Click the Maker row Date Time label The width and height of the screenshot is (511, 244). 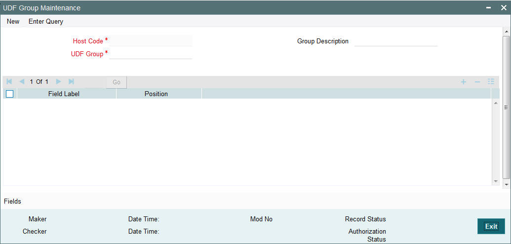(144, 219)
